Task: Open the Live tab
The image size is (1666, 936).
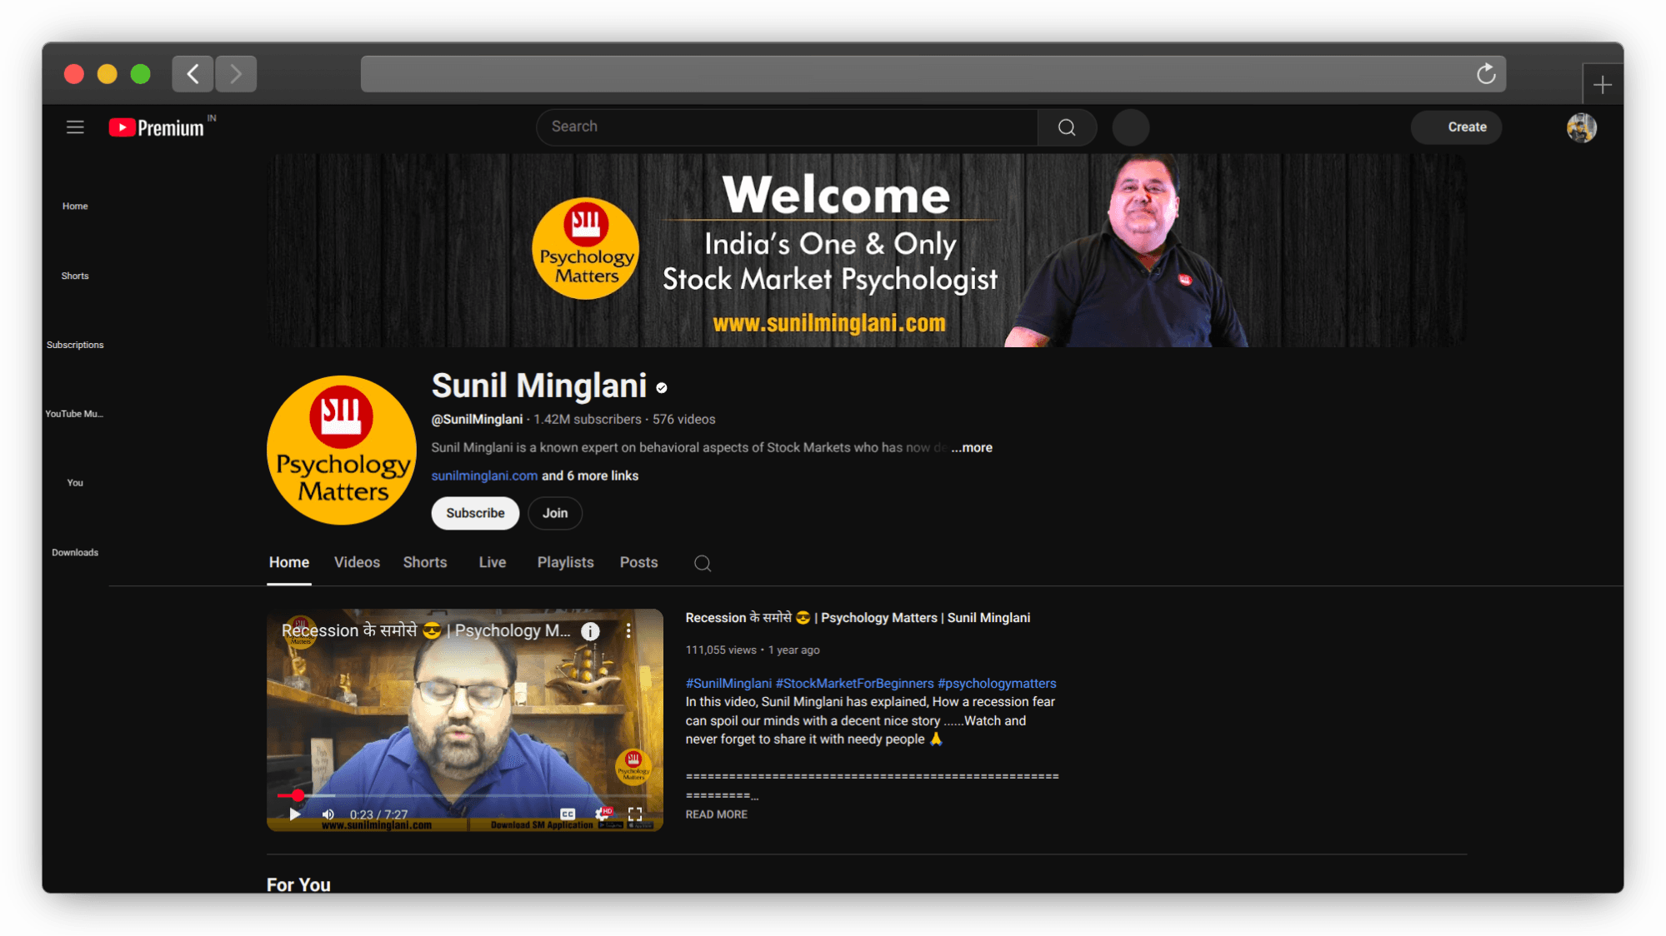Action: 493,563
